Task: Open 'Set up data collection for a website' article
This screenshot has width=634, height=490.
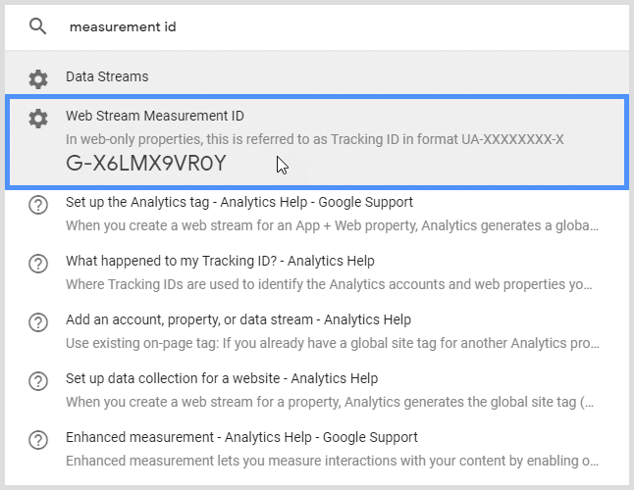Action: pyautogui.click(x=222, y=378)
